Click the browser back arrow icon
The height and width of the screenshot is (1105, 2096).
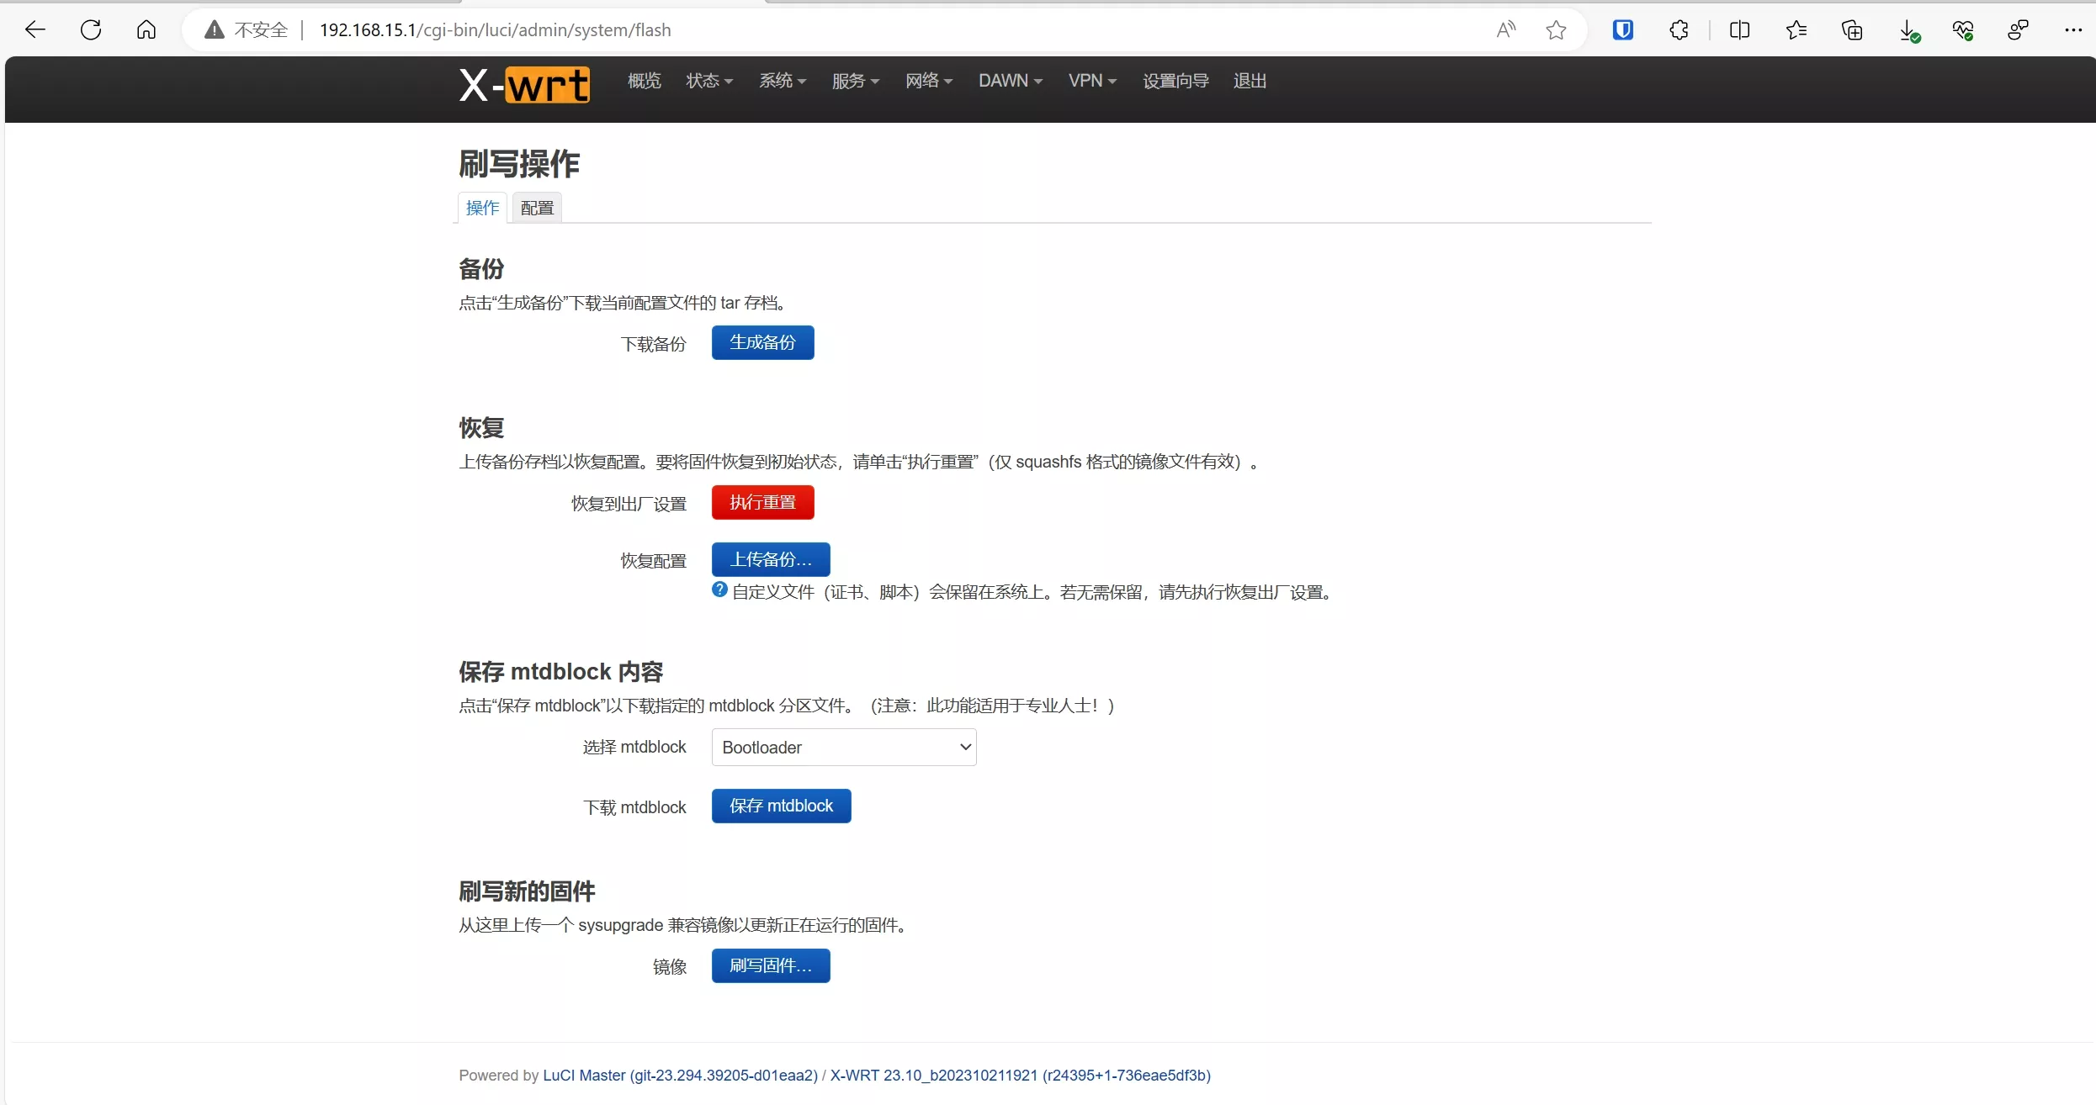pyautogui.click(x=35, y=30)
